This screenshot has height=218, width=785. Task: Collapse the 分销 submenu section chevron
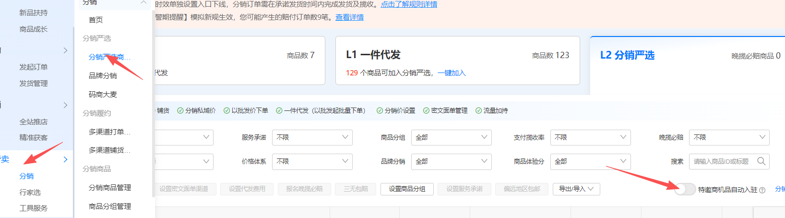click(143, 3)
